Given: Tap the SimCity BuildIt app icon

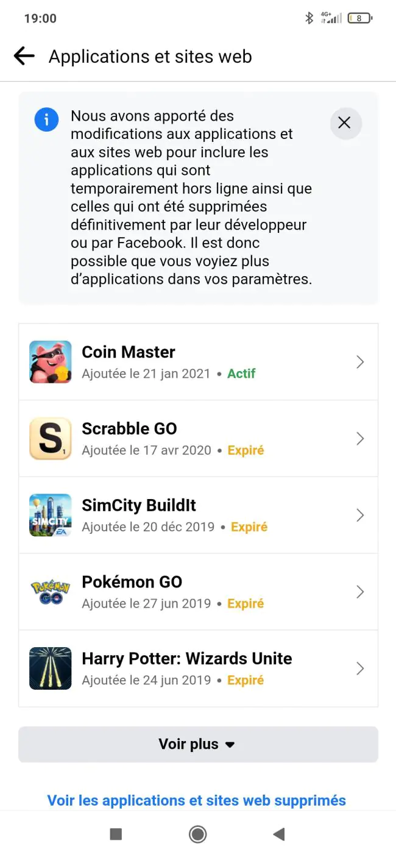Looking at the screenshot, I should (x=51, y=516).
